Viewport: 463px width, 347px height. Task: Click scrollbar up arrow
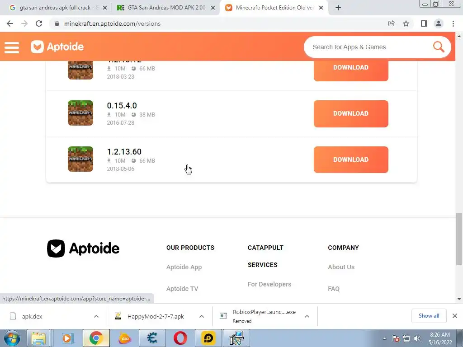459,36
